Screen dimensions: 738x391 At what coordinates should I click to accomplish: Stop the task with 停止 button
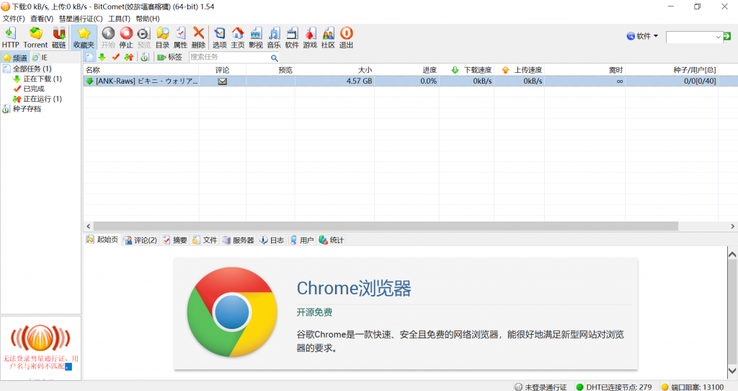(x=125, y=38)
